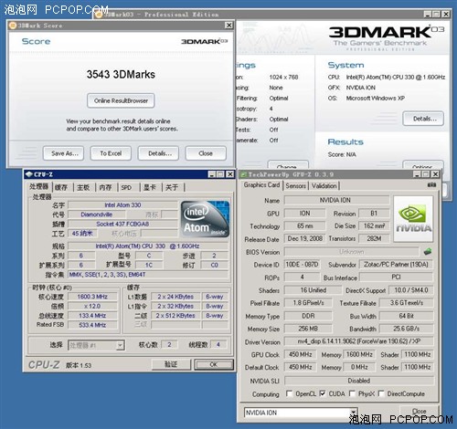Click the Device ID field 10DE - 087D
This screenshot has height=429, width=457.
pyautogui.click(x=302, y=264)
